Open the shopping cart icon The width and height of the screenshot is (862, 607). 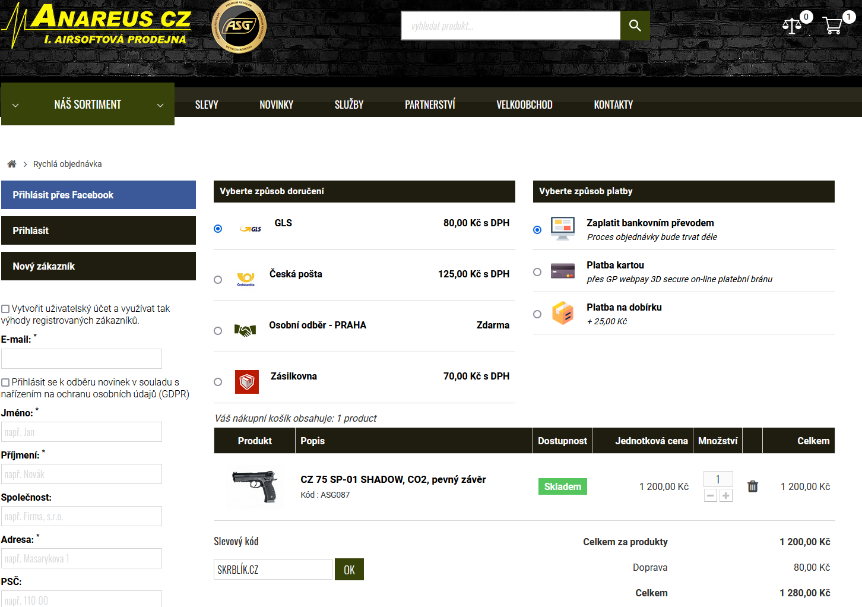click(x=832, y=26)
